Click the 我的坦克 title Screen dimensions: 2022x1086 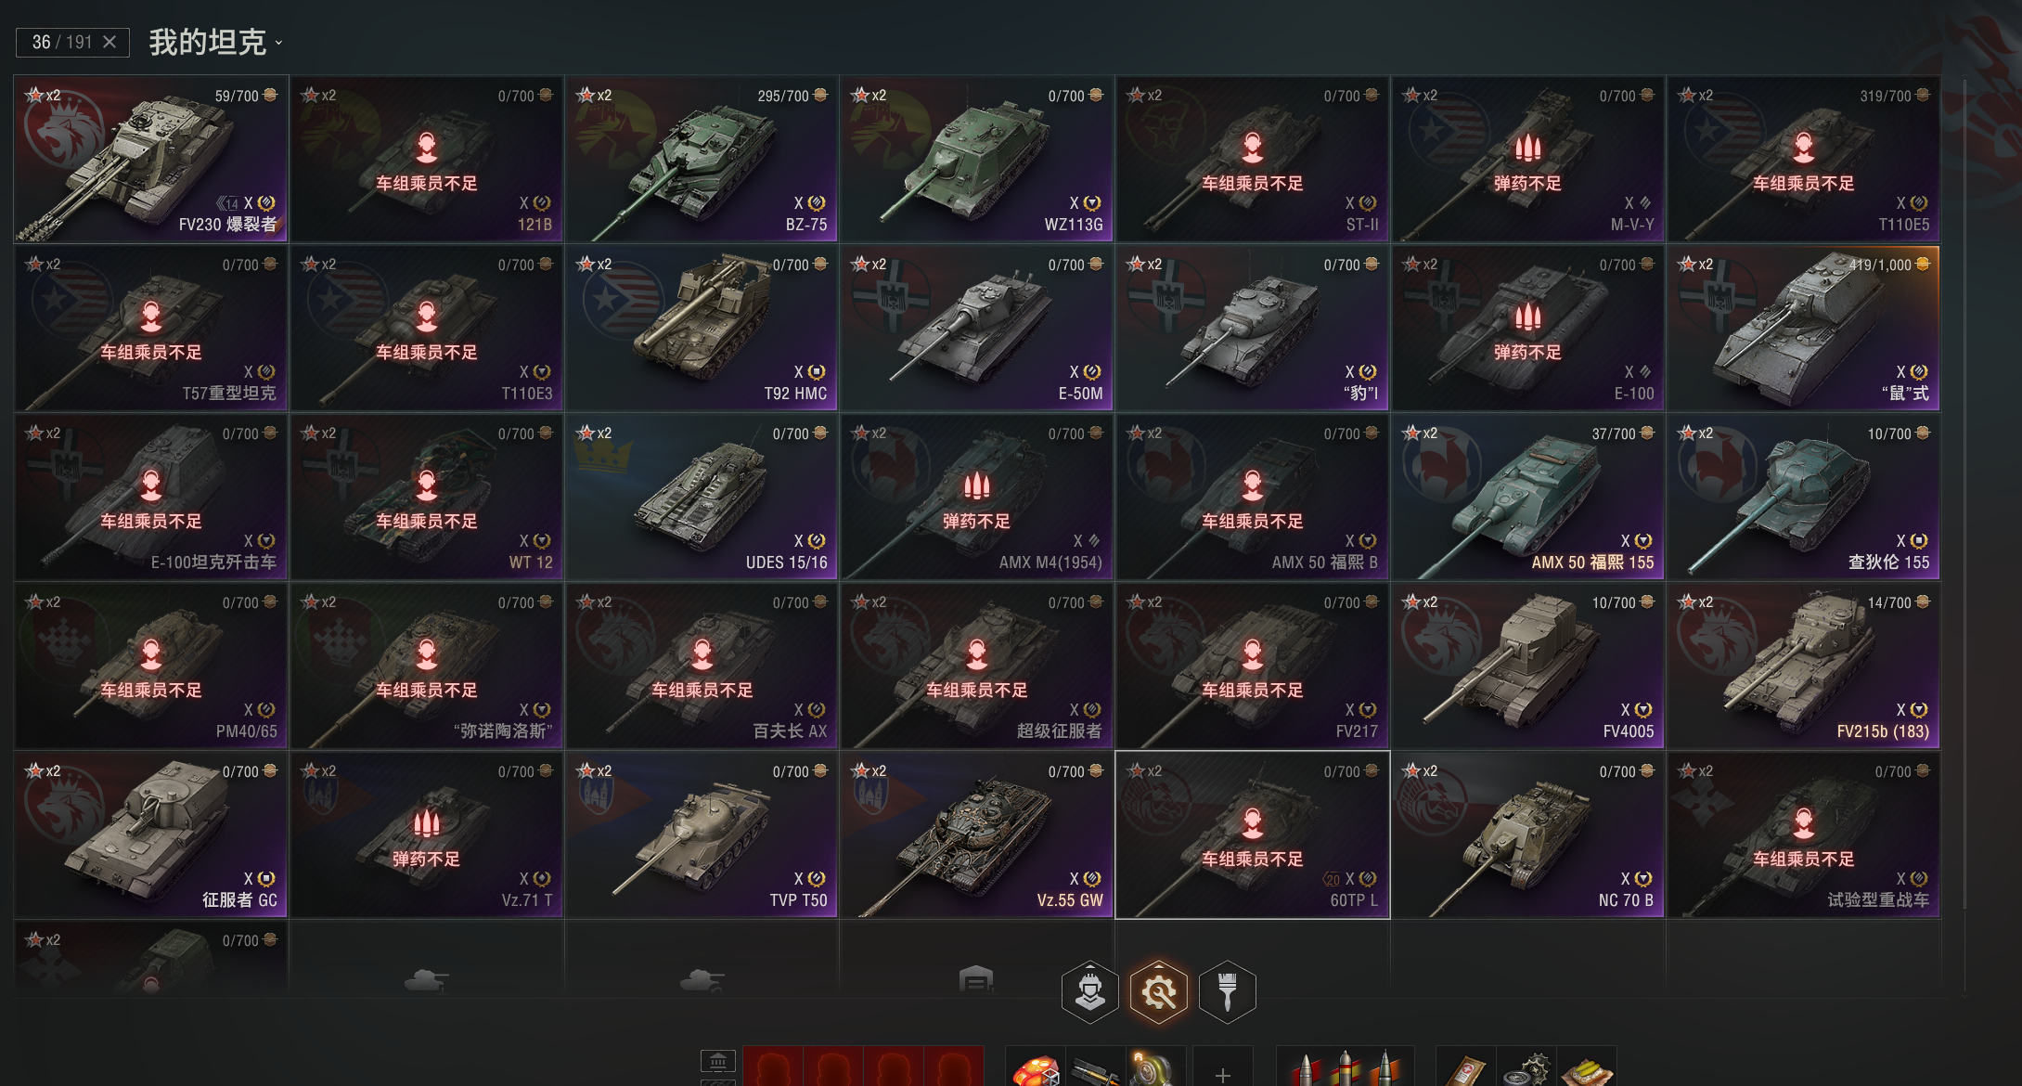(208, 42)
